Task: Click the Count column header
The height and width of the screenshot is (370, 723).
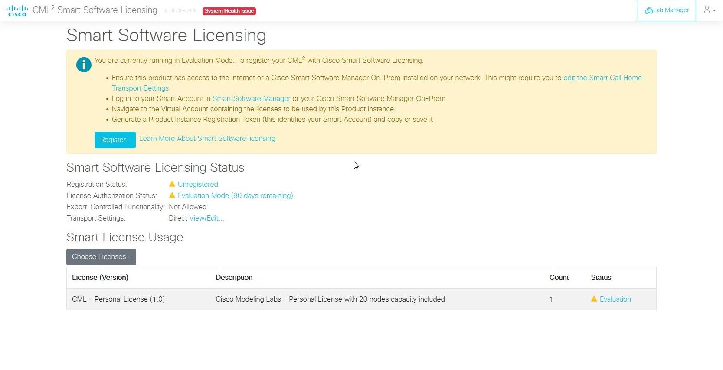Action: pos(559,278)
